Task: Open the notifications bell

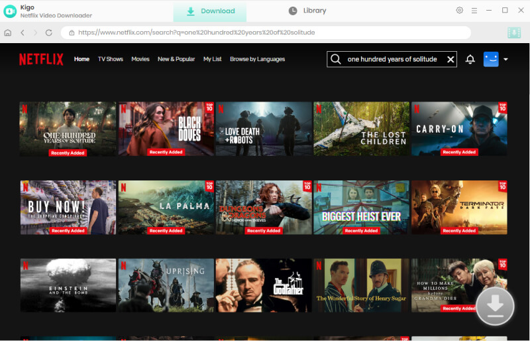Action: pos(470,59)
